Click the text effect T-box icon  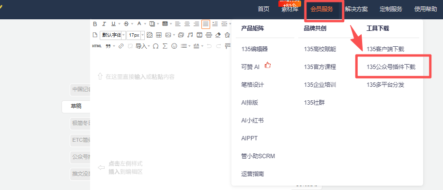coord(153,24)
